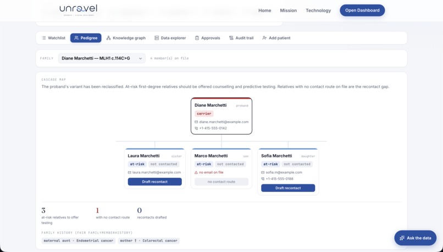Click the Add patient person-plus icon
Screen dimensions: 443x252
pyautogui.click(x=264, y=38)
